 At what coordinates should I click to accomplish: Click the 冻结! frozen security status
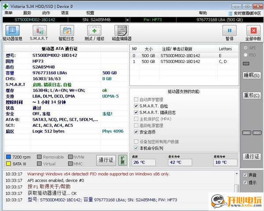[x=107, y=114]
